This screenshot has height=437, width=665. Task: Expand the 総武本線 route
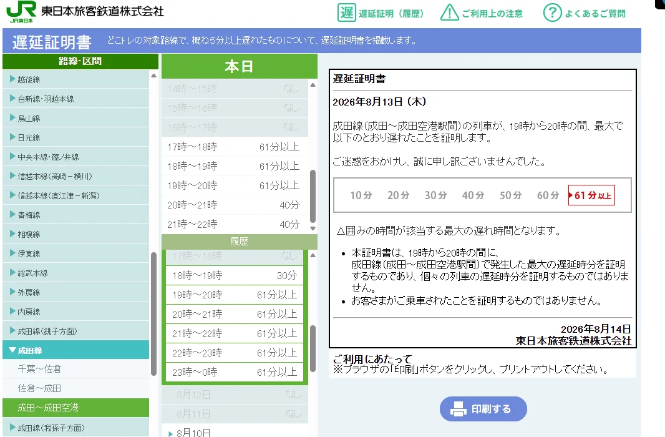[76, 273]
